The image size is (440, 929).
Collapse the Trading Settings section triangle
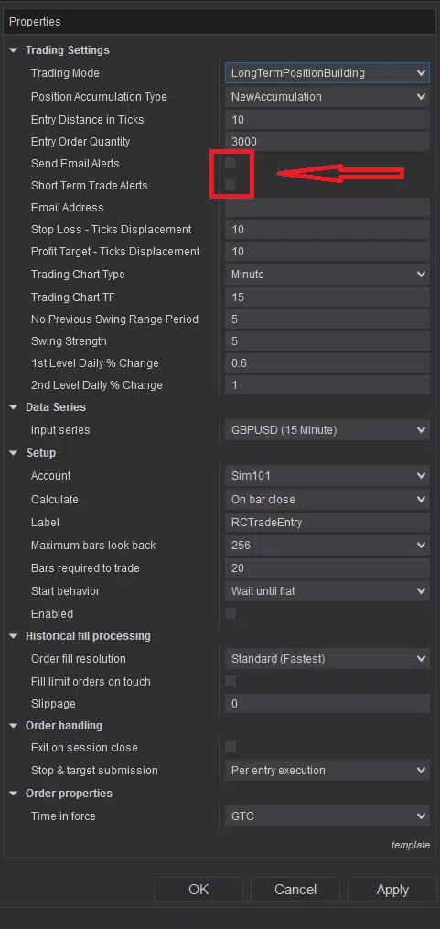pos(13,51)
